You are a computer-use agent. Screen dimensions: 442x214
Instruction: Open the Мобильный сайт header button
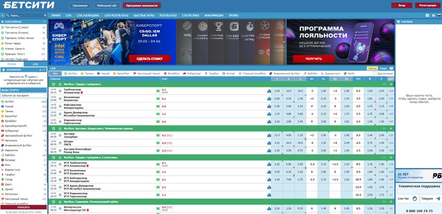click(x=107, y=5)
